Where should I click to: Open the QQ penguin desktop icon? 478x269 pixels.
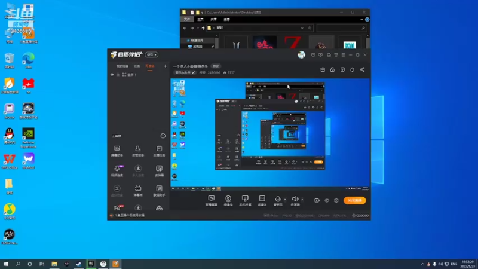tap(10, 136)
